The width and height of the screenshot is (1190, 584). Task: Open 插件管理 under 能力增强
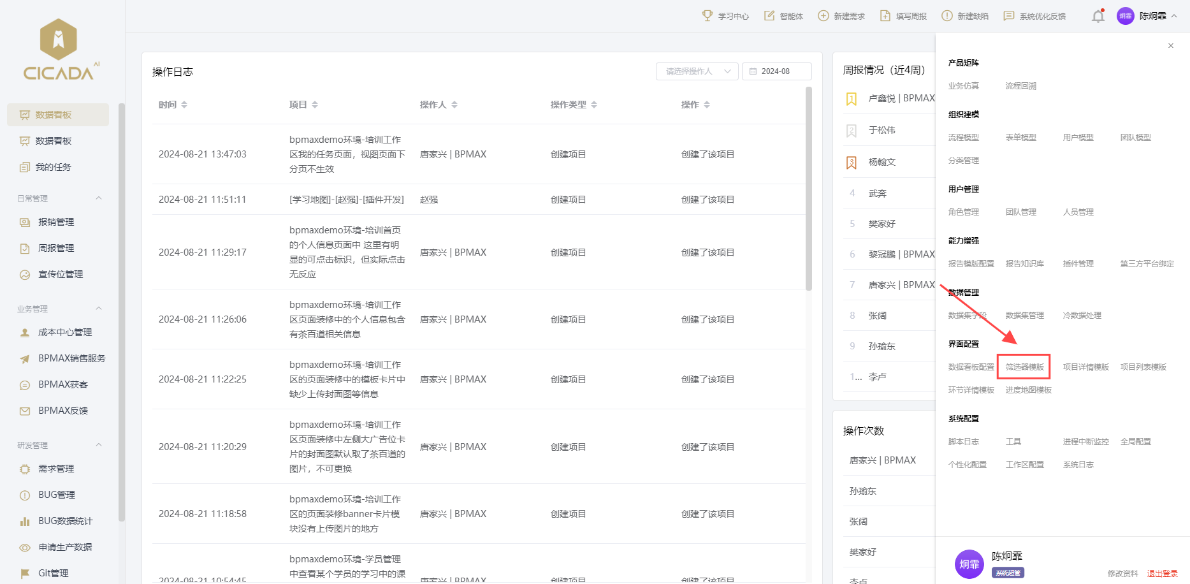tap(1078, 264)
